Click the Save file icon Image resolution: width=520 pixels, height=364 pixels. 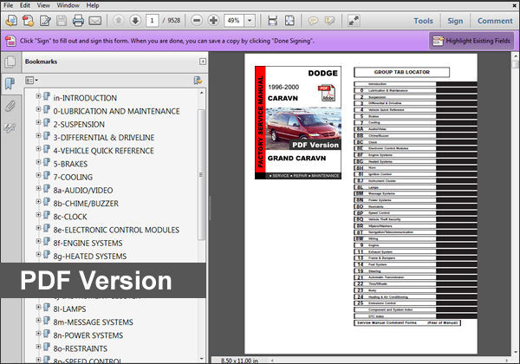pyautogui.click(x=62, y=21)
